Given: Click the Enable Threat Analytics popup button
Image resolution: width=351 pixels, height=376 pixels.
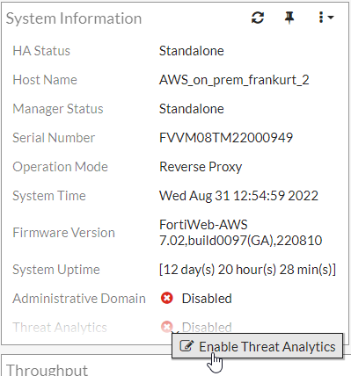Looking at the screenshot, I should pyautogui.click(x=257, y=346).
